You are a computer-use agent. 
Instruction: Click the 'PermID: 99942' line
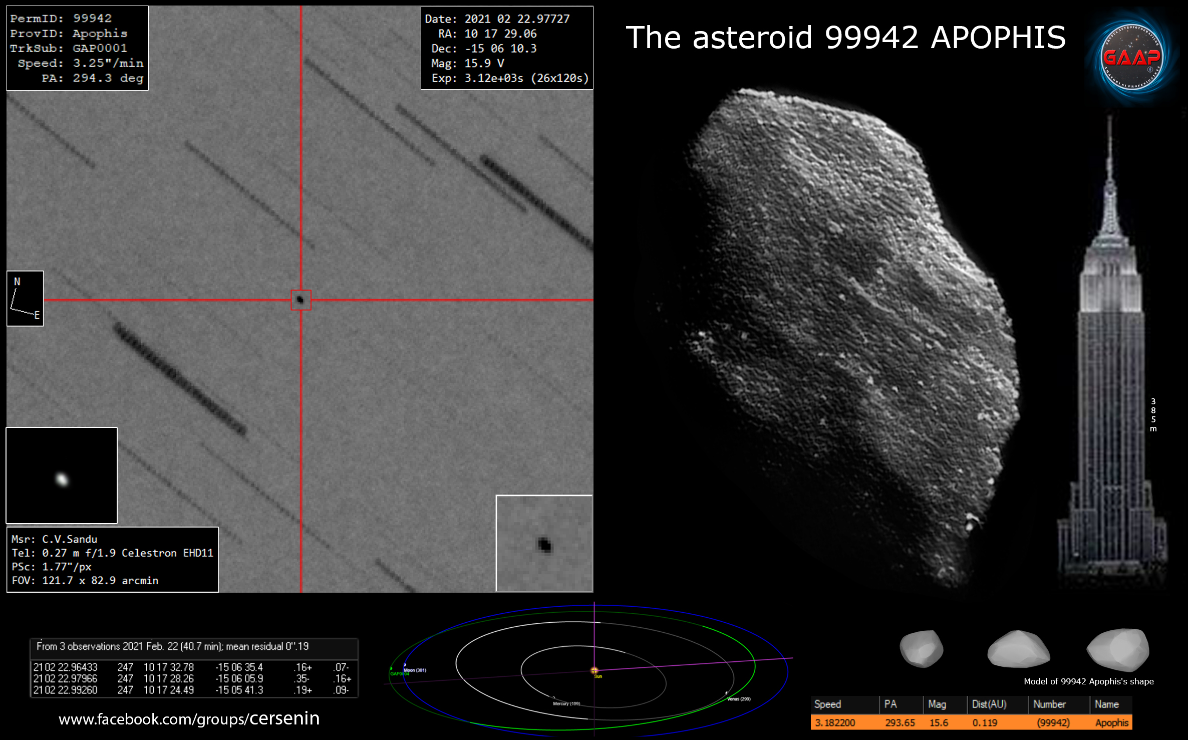pyautogui.click(x=61, y=19)
